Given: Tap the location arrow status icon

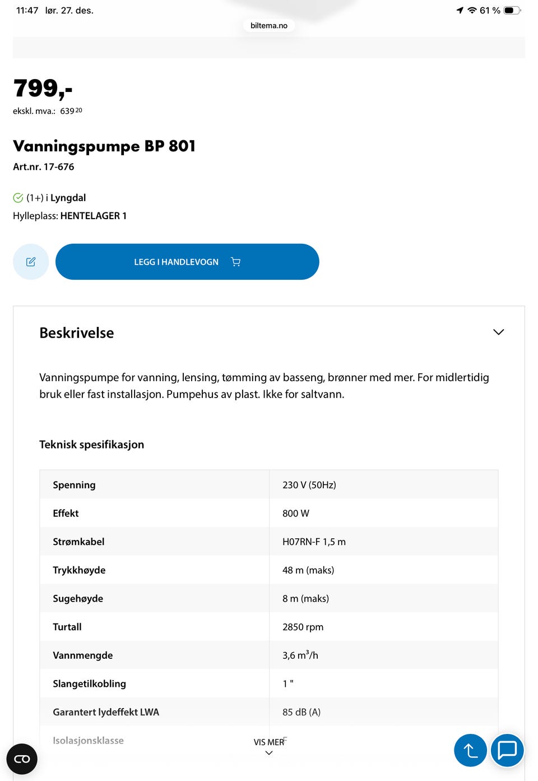Looking at the screenshot, I should tap(460, 10).
